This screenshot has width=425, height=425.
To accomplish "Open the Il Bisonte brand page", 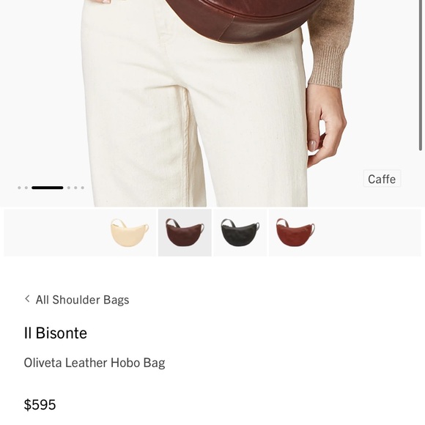I will click(x=56, y=333).
